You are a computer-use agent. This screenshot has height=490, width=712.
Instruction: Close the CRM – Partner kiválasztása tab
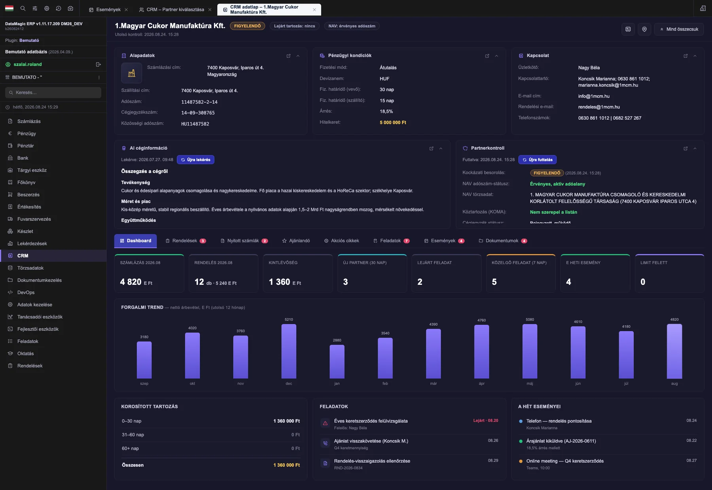[x=210, y=9]
